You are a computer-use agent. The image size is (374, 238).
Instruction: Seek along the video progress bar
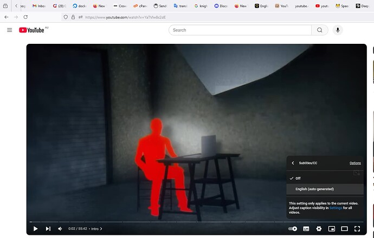pos(197,222)
